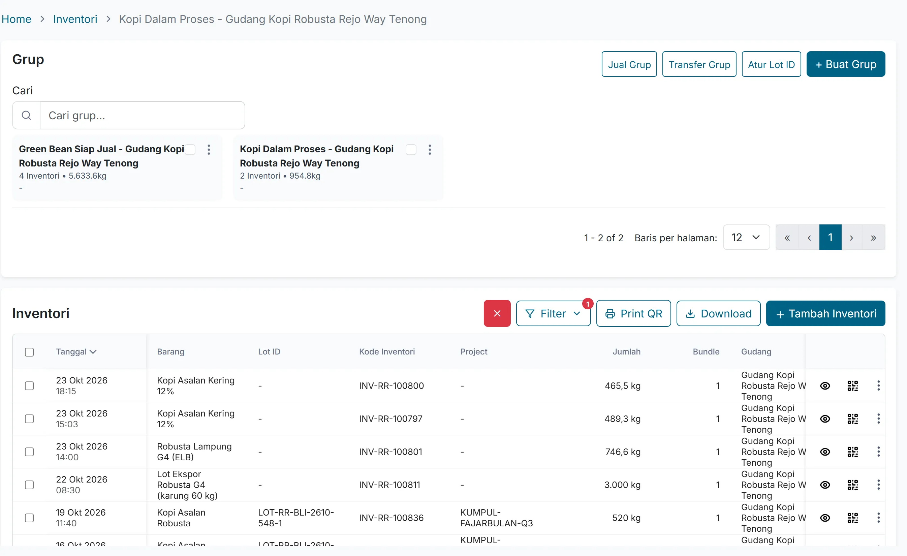Go to the Home breadcrumb link
Image resolution: width=907 pixels, height=556 pixels.
click(16, 19)
